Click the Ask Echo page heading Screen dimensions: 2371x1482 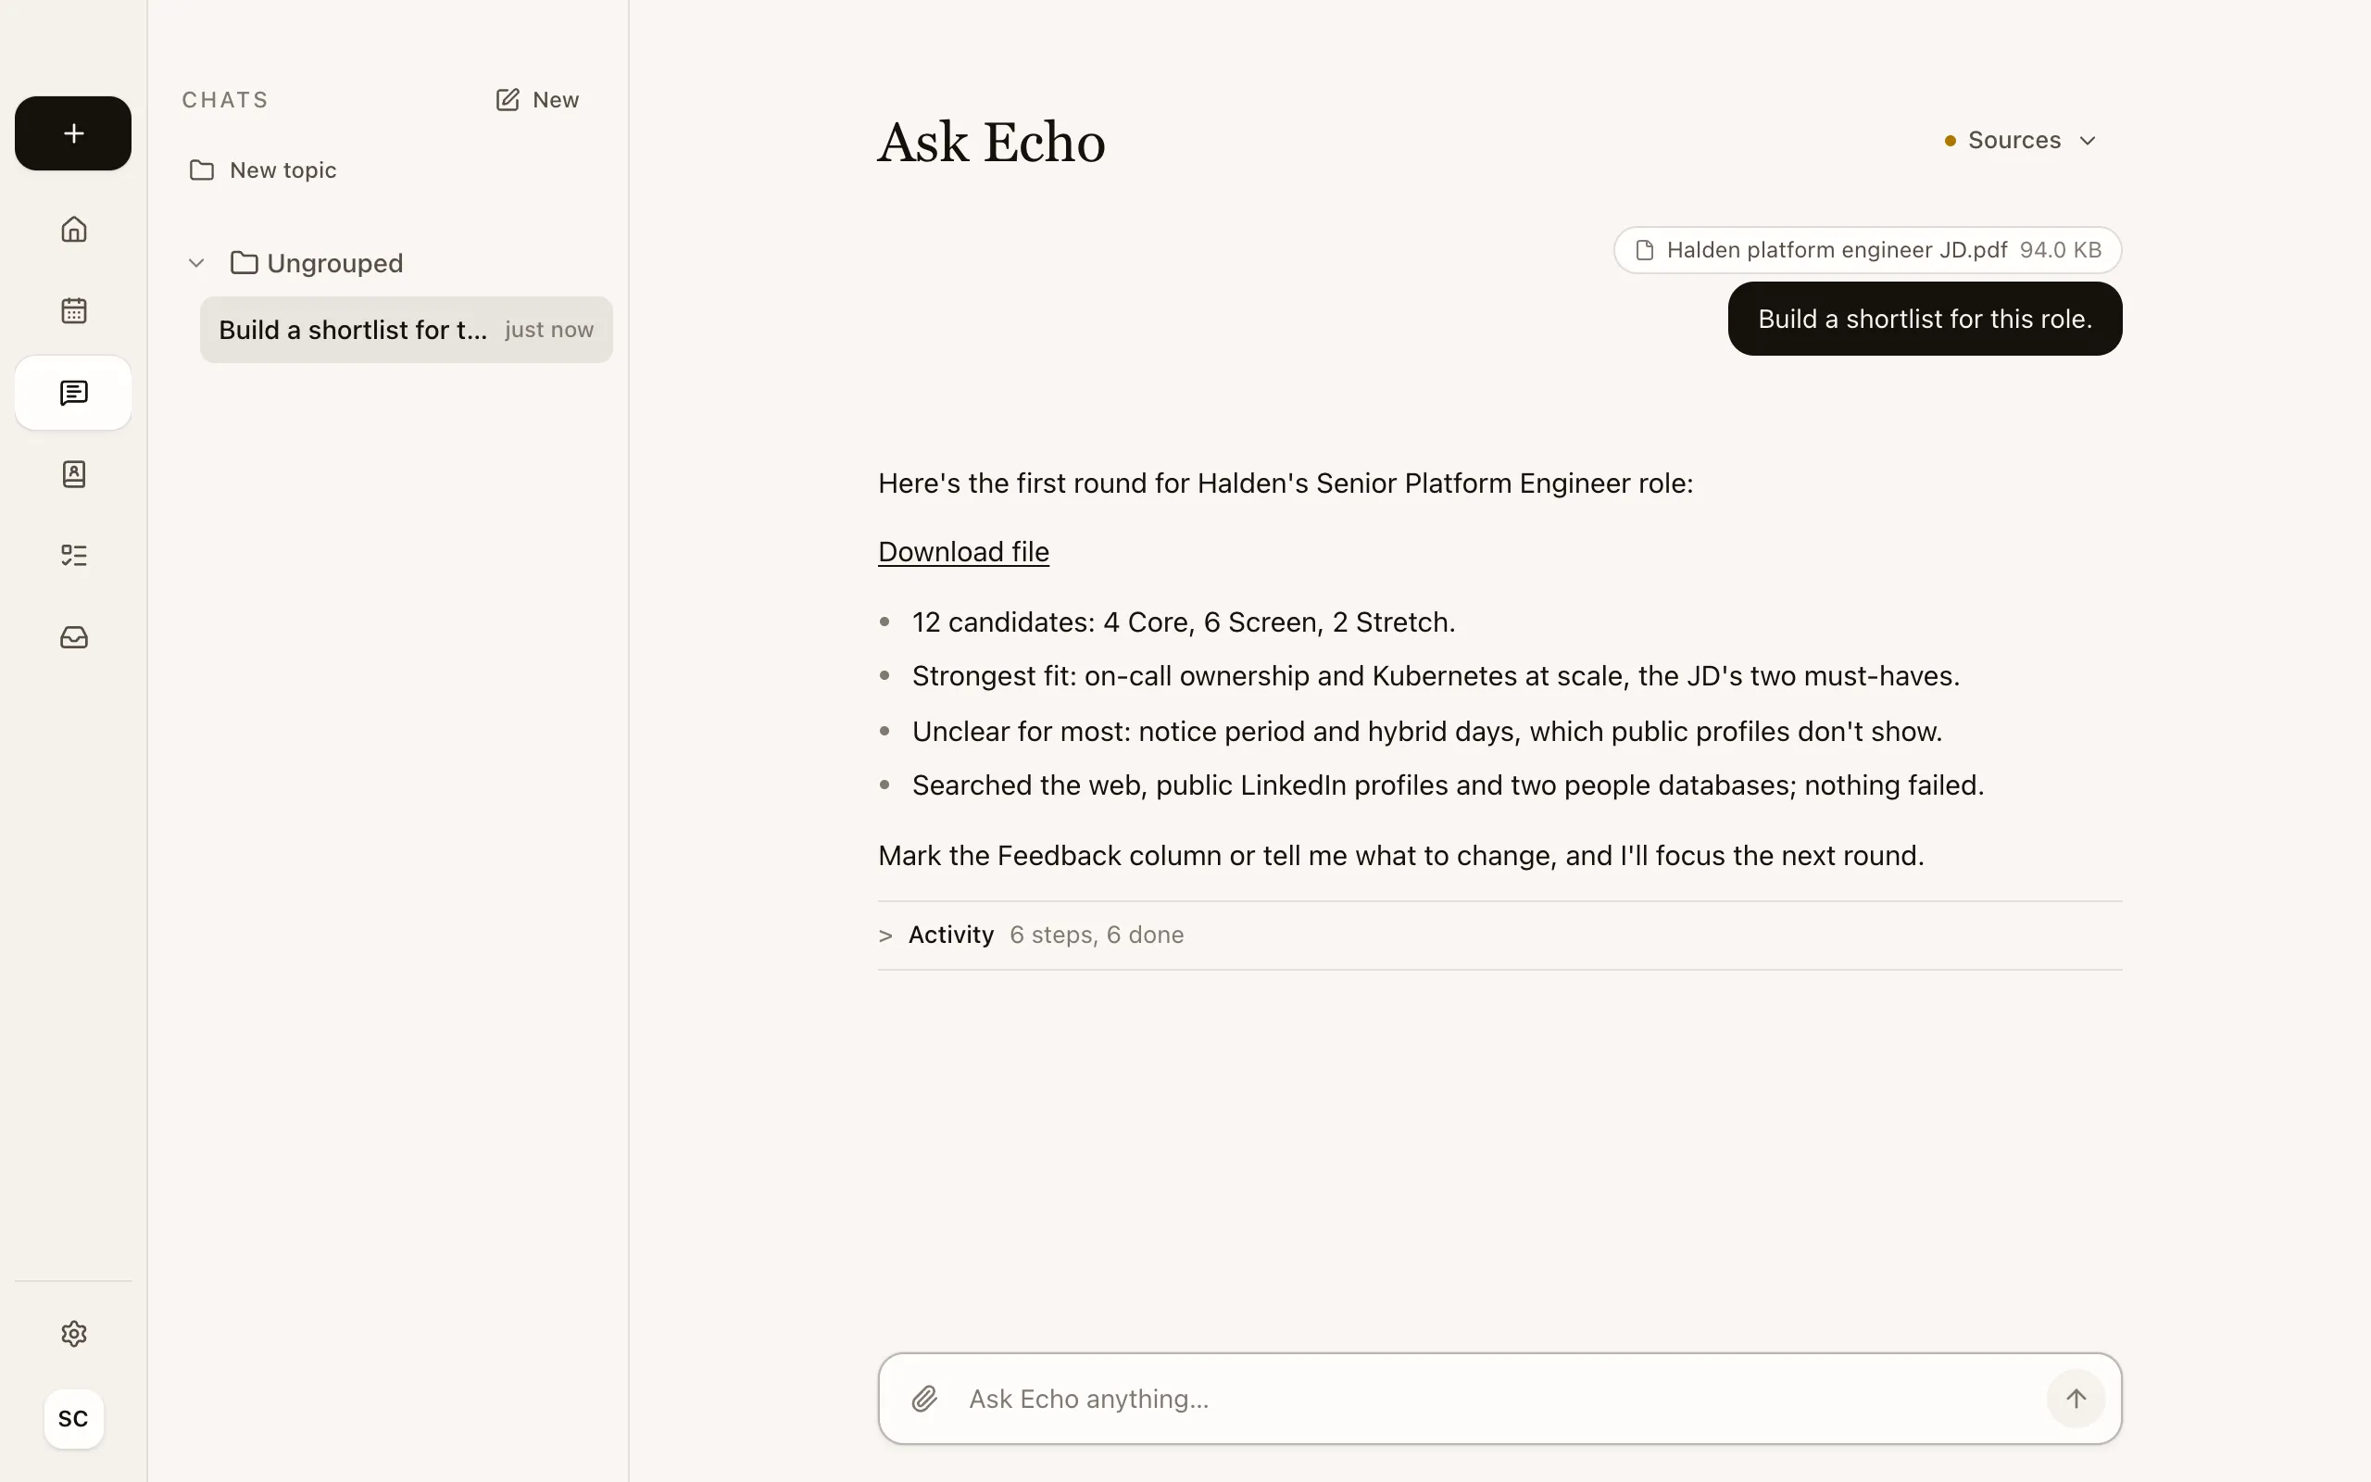tap(992, 143)
